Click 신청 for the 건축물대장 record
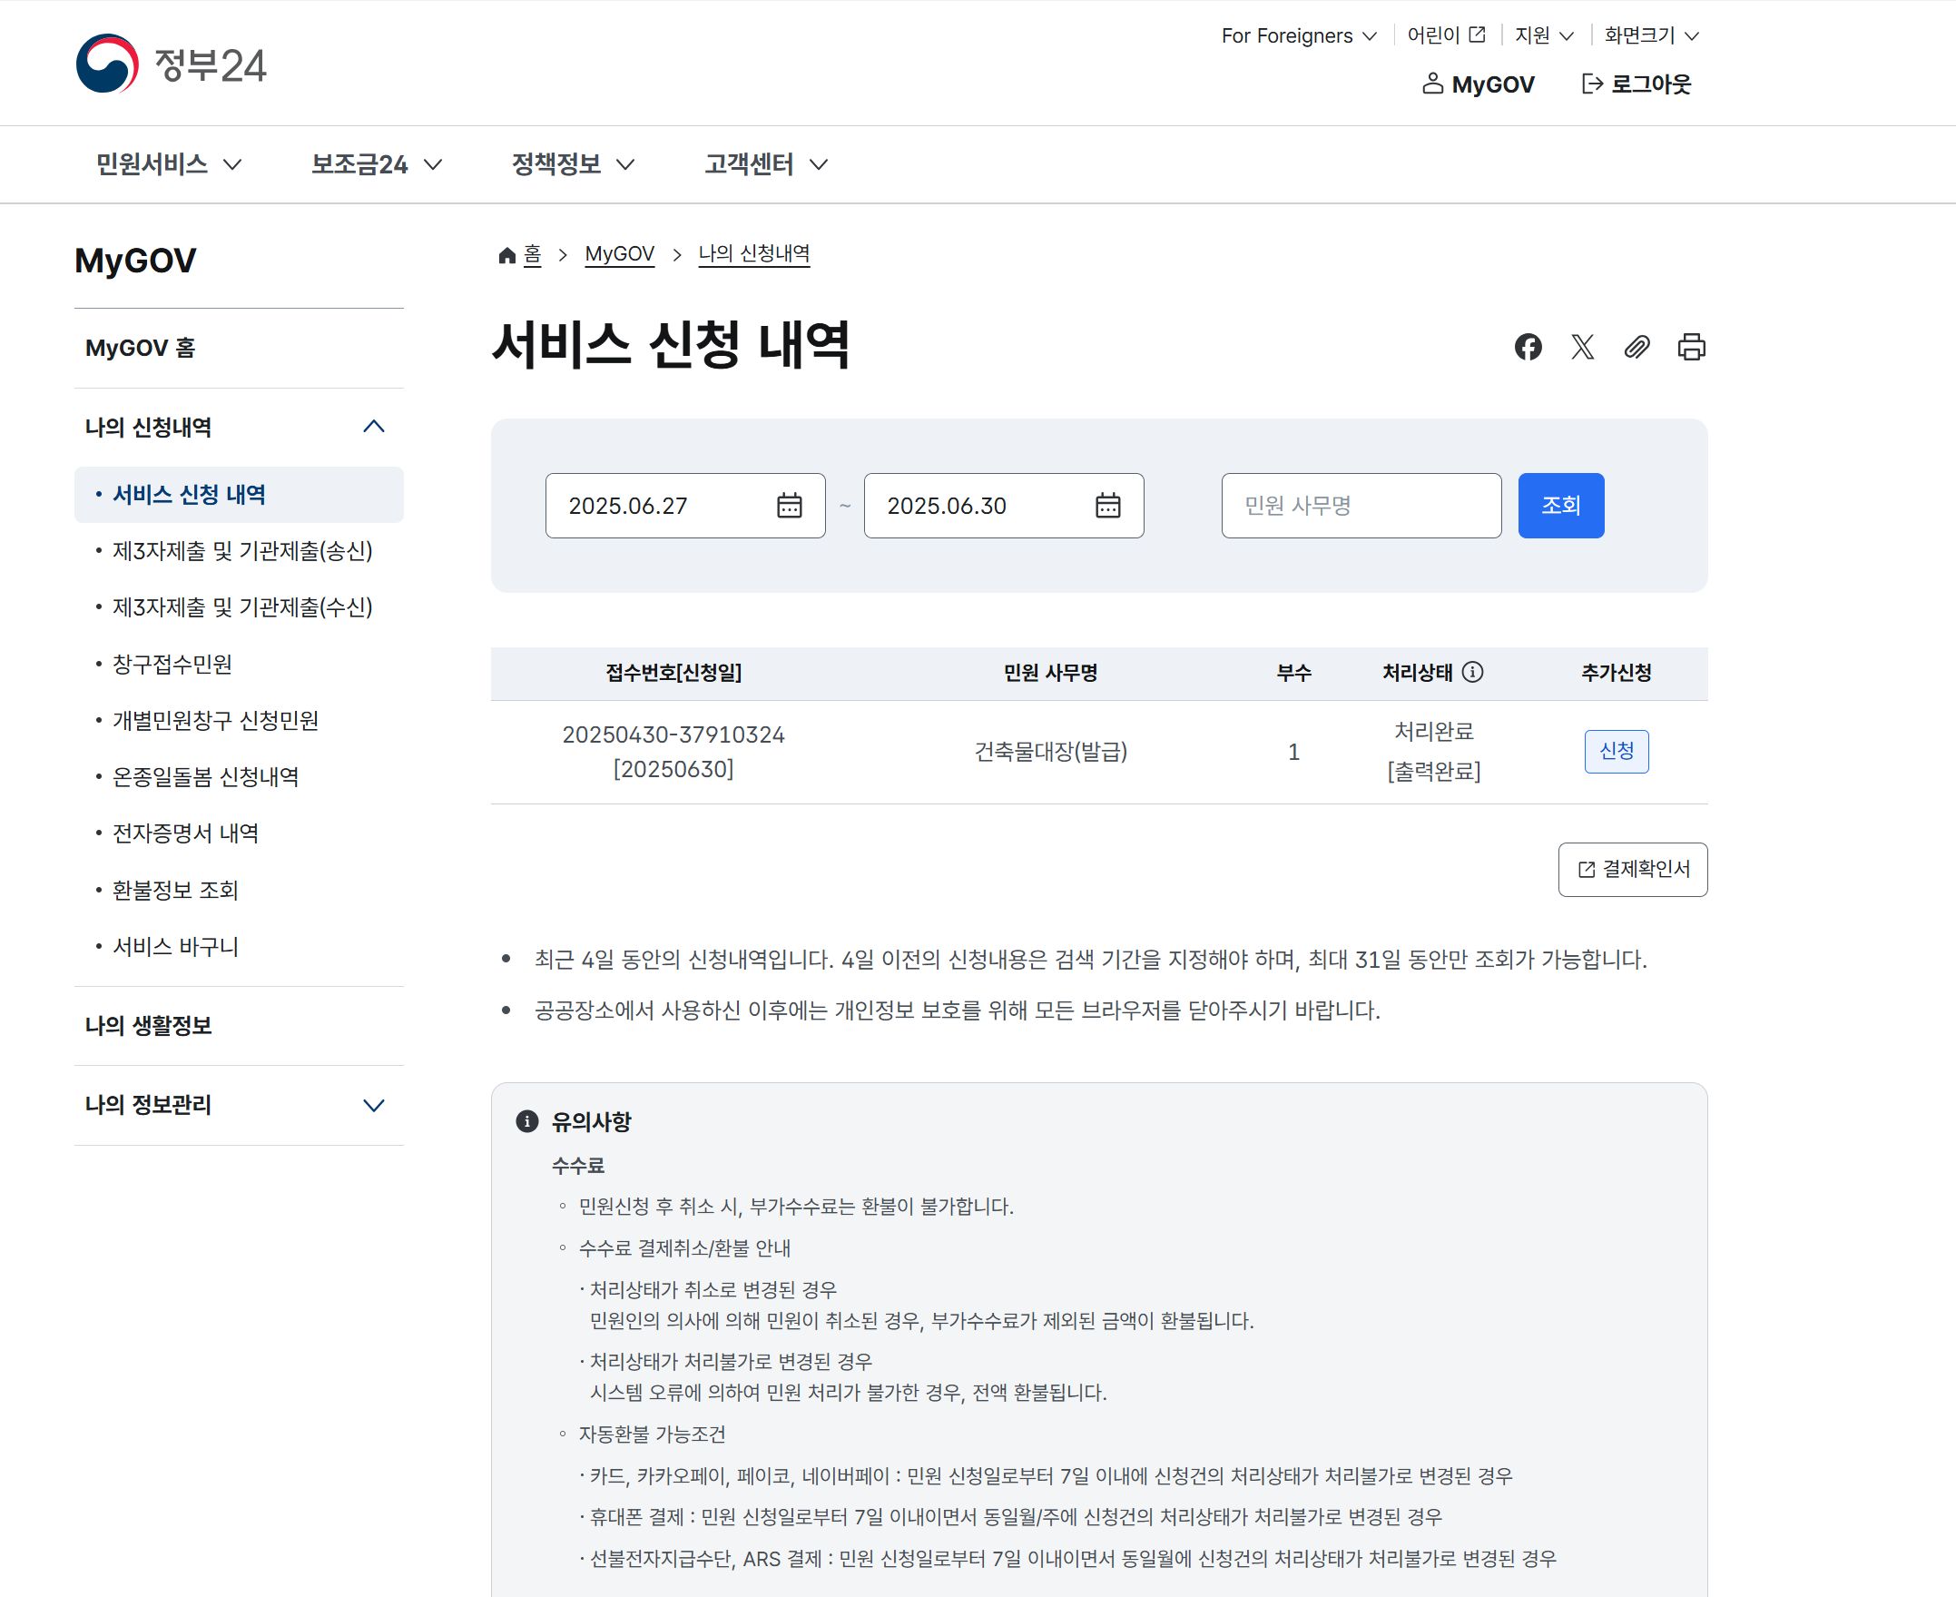The height and width of the screenshot is (1597, 1956). [1617, 752]
